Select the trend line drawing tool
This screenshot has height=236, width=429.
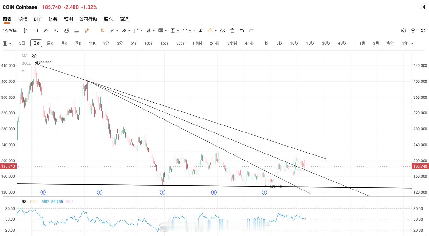(x=112, y=31)
